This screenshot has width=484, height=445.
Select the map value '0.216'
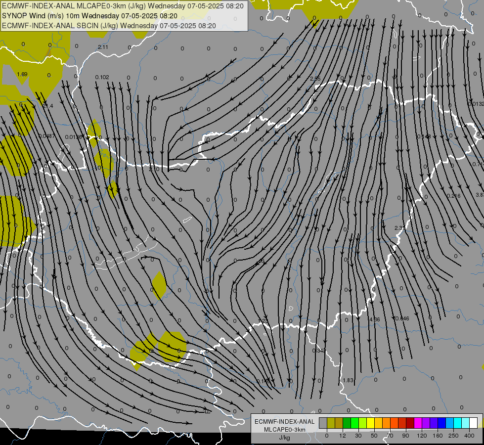click(453, 196)
